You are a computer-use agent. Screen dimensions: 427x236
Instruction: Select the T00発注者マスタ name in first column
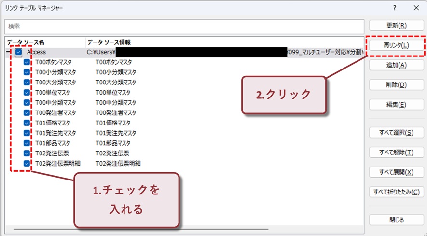55,112
